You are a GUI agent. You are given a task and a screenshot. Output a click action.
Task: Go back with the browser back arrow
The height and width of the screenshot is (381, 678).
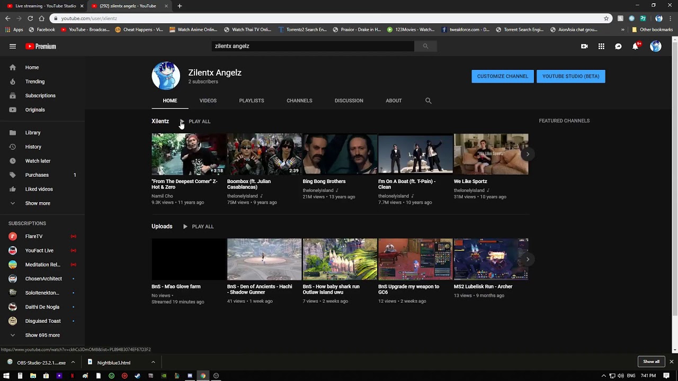point(8,19)
